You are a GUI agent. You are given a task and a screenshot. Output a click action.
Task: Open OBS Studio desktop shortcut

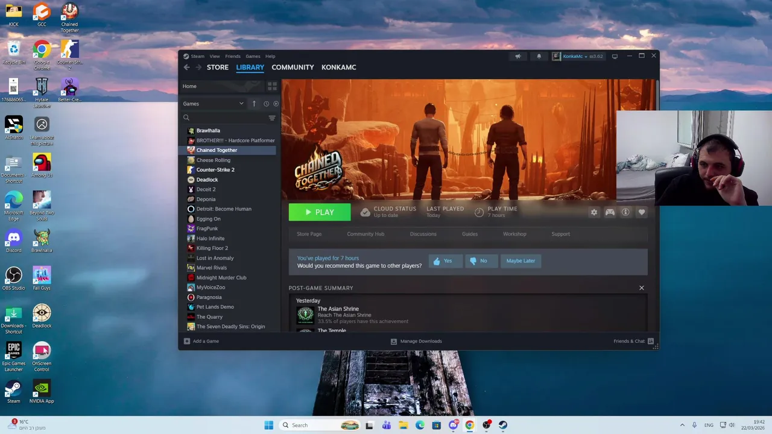click(13, 278)
